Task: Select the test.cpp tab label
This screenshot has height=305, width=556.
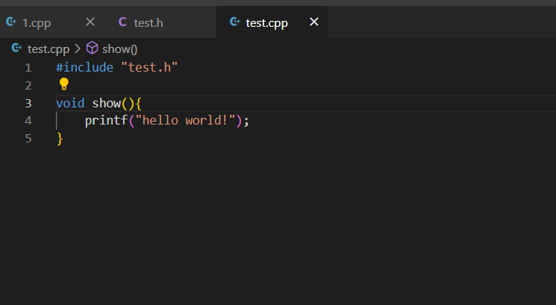Action: tap(266, 23)
